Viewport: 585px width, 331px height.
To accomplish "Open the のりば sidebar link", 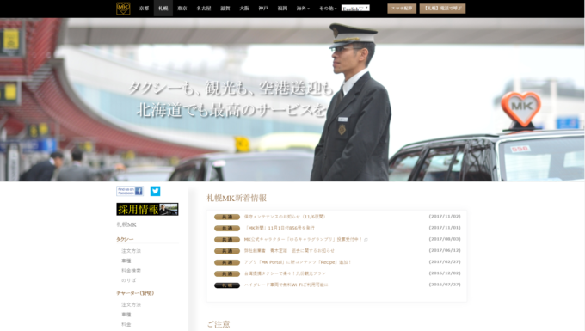I will coord(129,280).
